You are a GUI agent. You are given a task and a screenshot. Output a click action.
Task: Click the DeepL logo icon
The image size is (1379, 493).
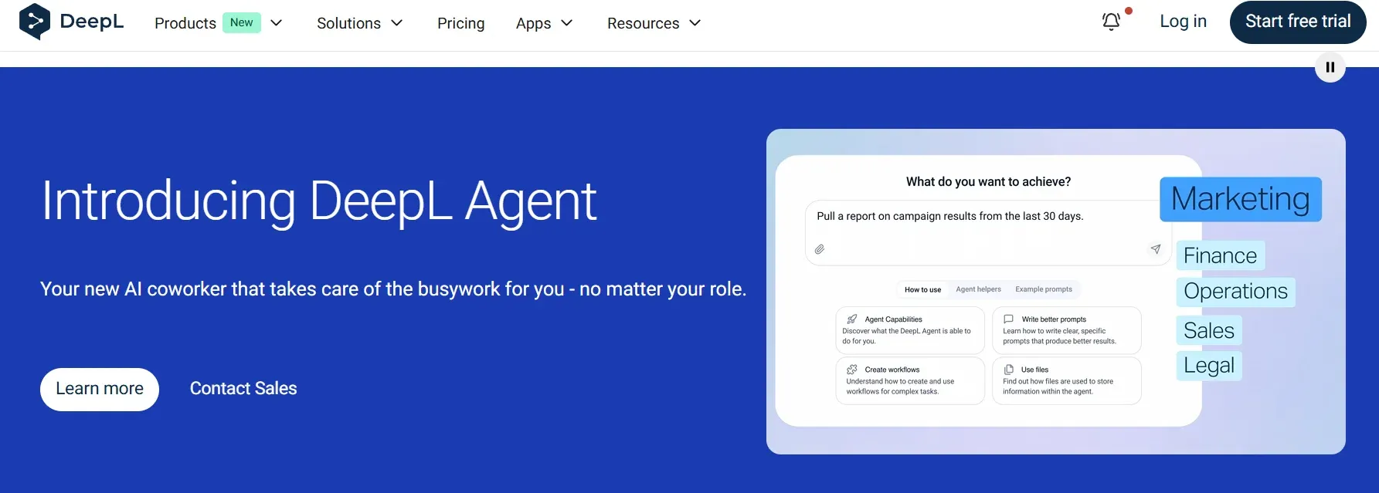pyautogui.click(x=34, y=22)
